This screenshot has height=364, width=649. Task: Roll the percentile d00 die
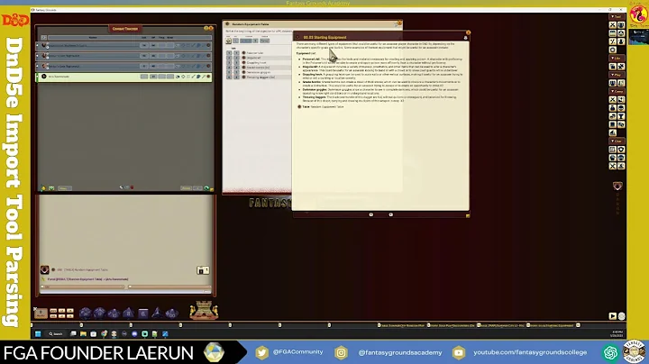click(x=171, y=314)
